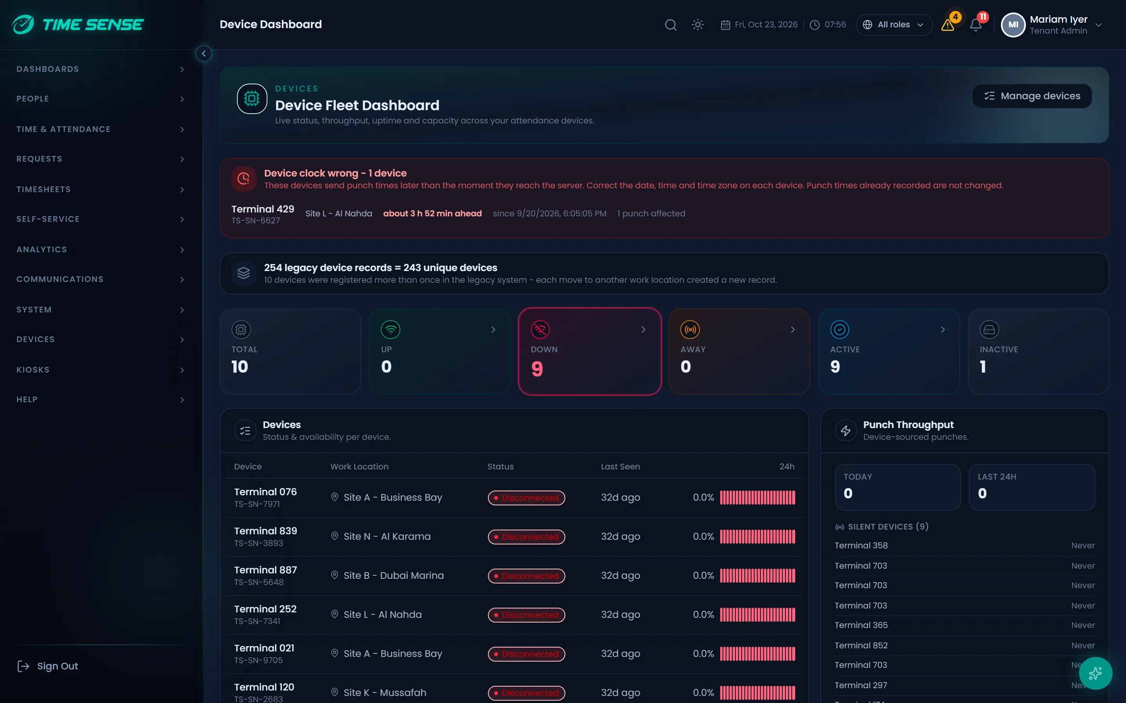Click the TODAY punch count tile
1126x703 pixels.
(898, 487)
